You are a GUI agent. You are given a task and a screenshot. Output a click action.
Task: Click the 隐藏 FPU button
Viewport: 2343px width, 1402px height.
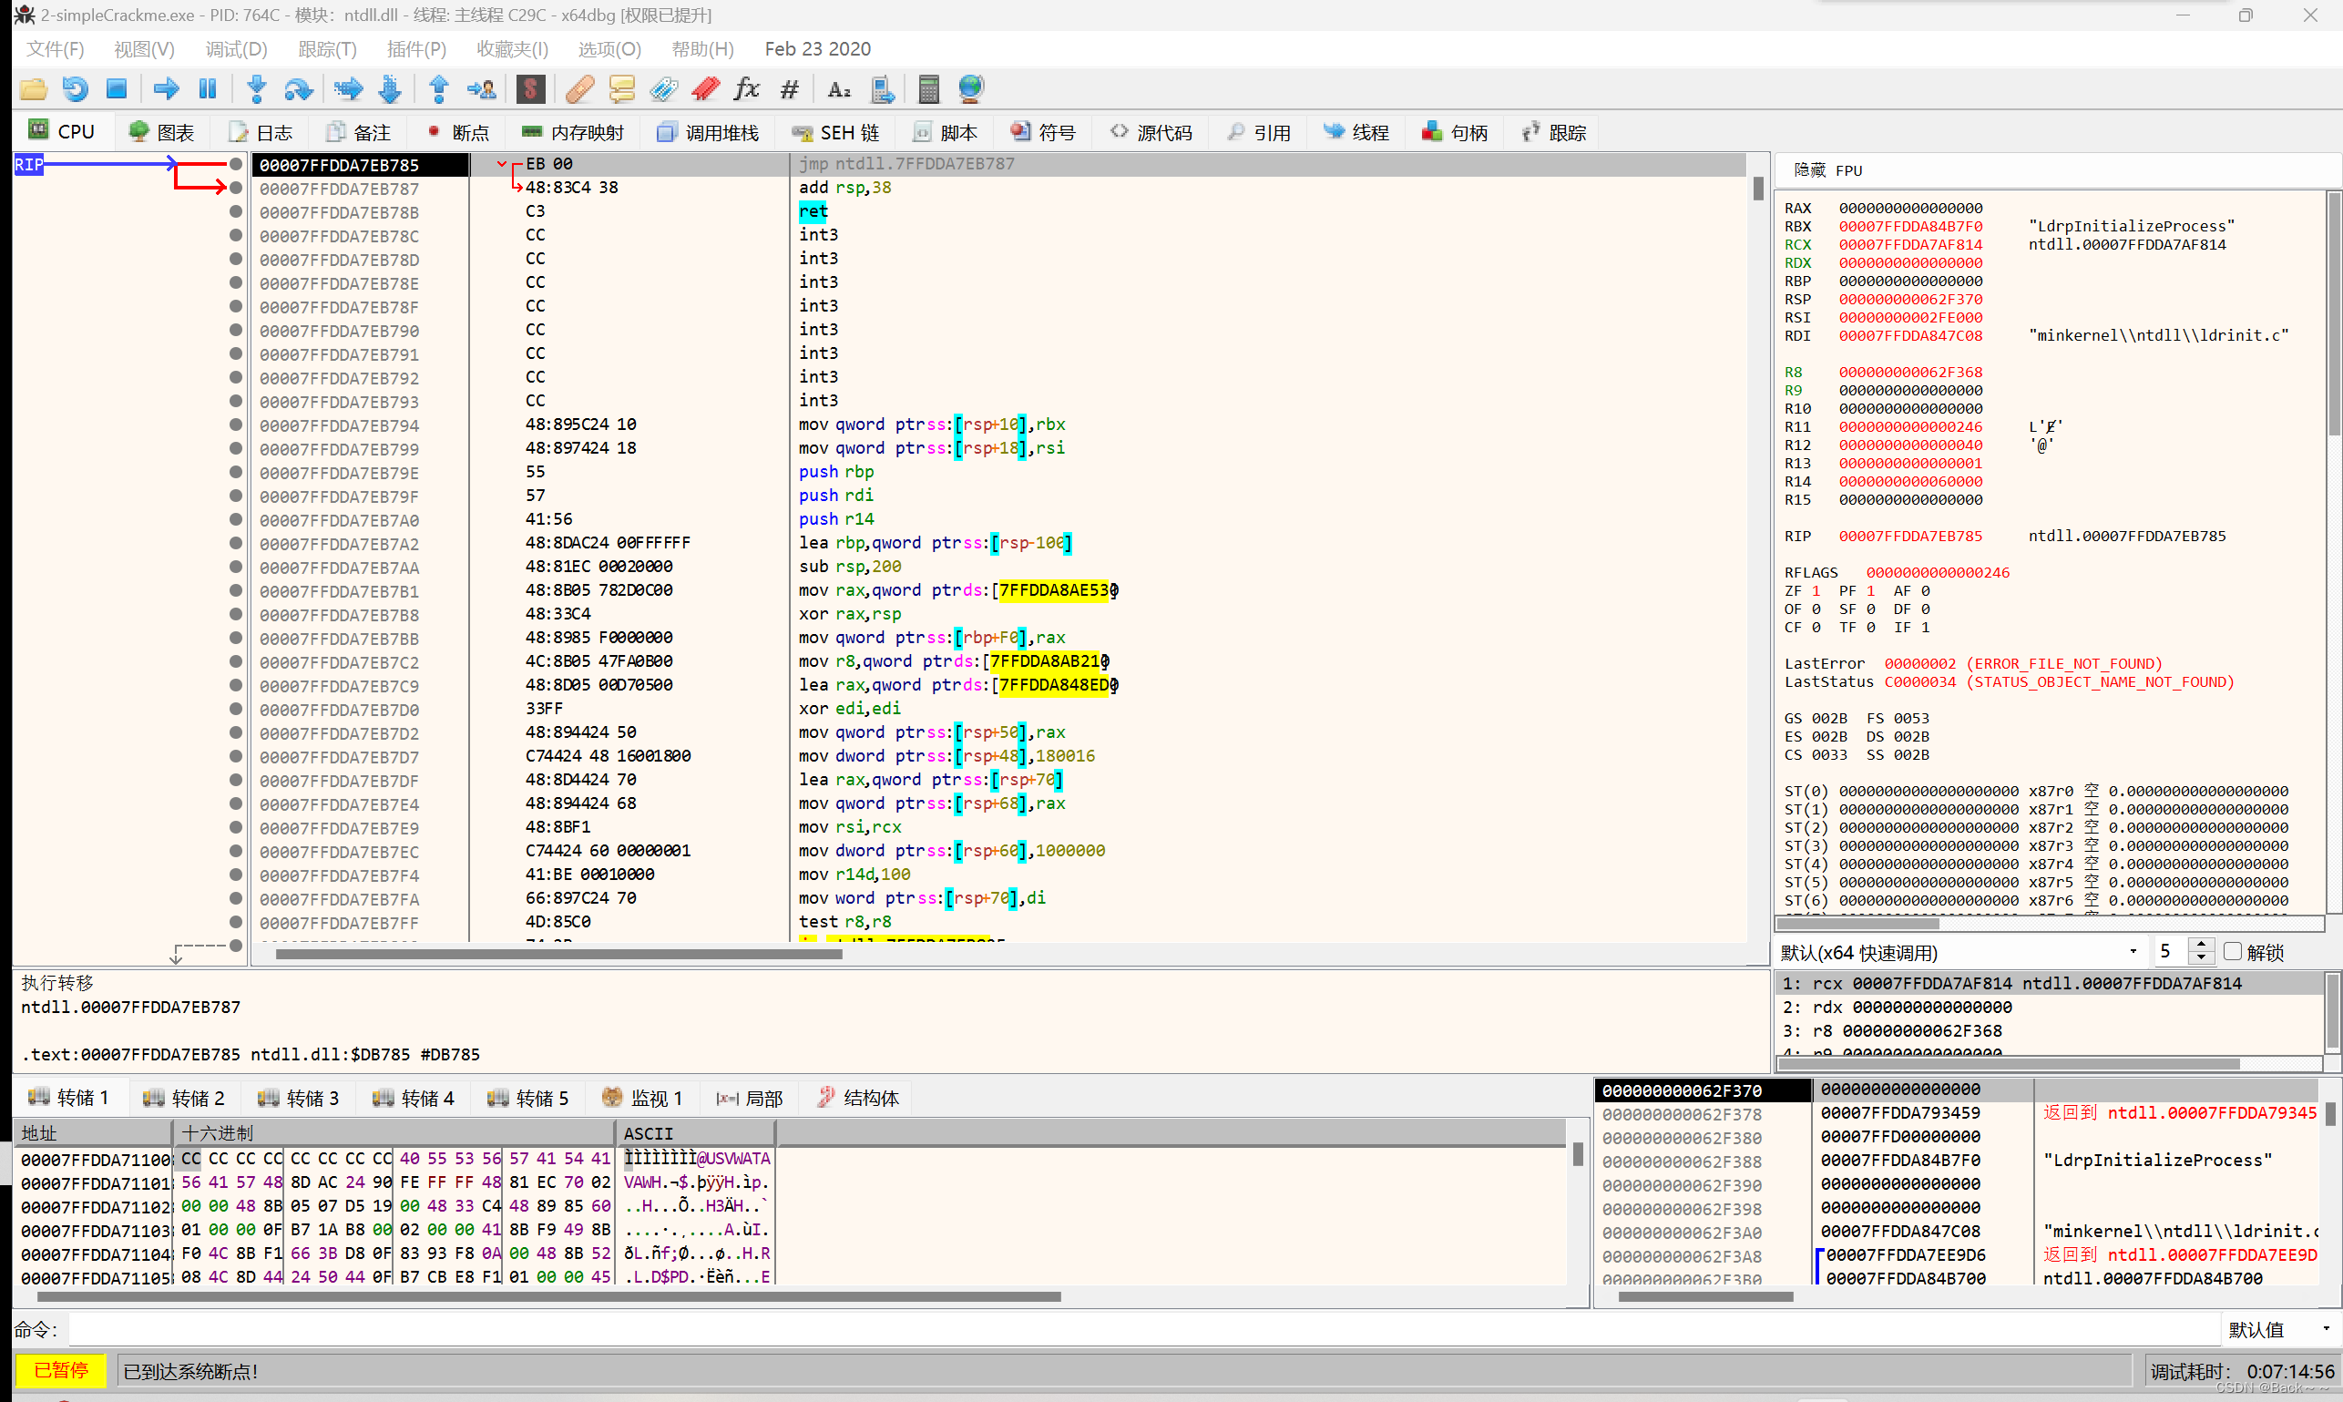point(1827,170)
